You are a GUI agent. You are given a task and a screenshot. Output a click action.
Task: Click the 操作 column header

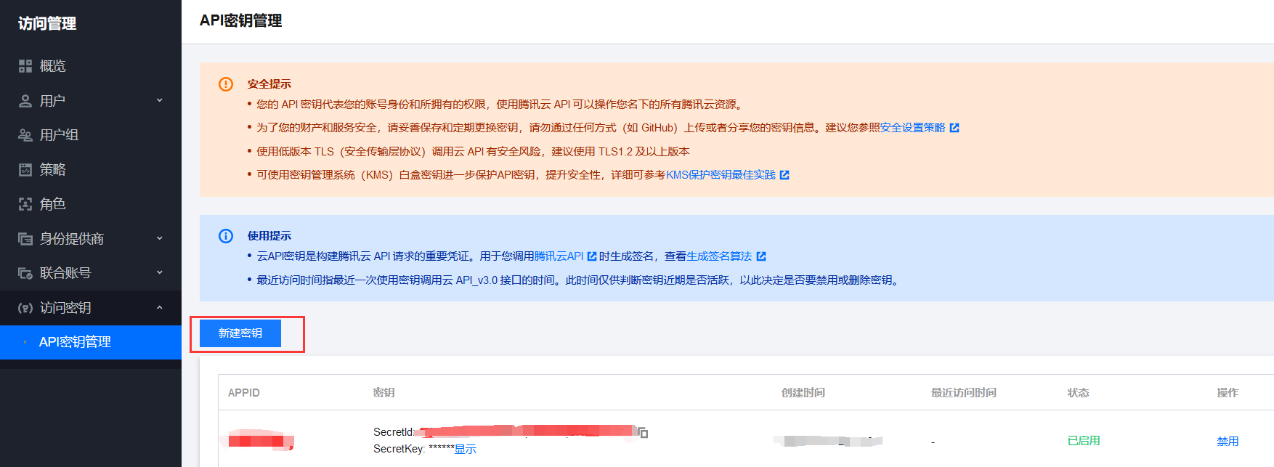point(1228,393)
